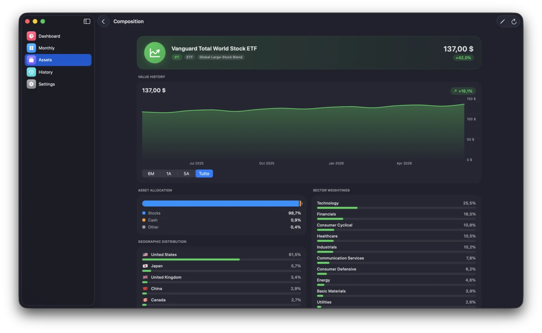The image size is (542, 333).
Task: Click the Healthcare sector label
Action: click(x=327, y=236)
